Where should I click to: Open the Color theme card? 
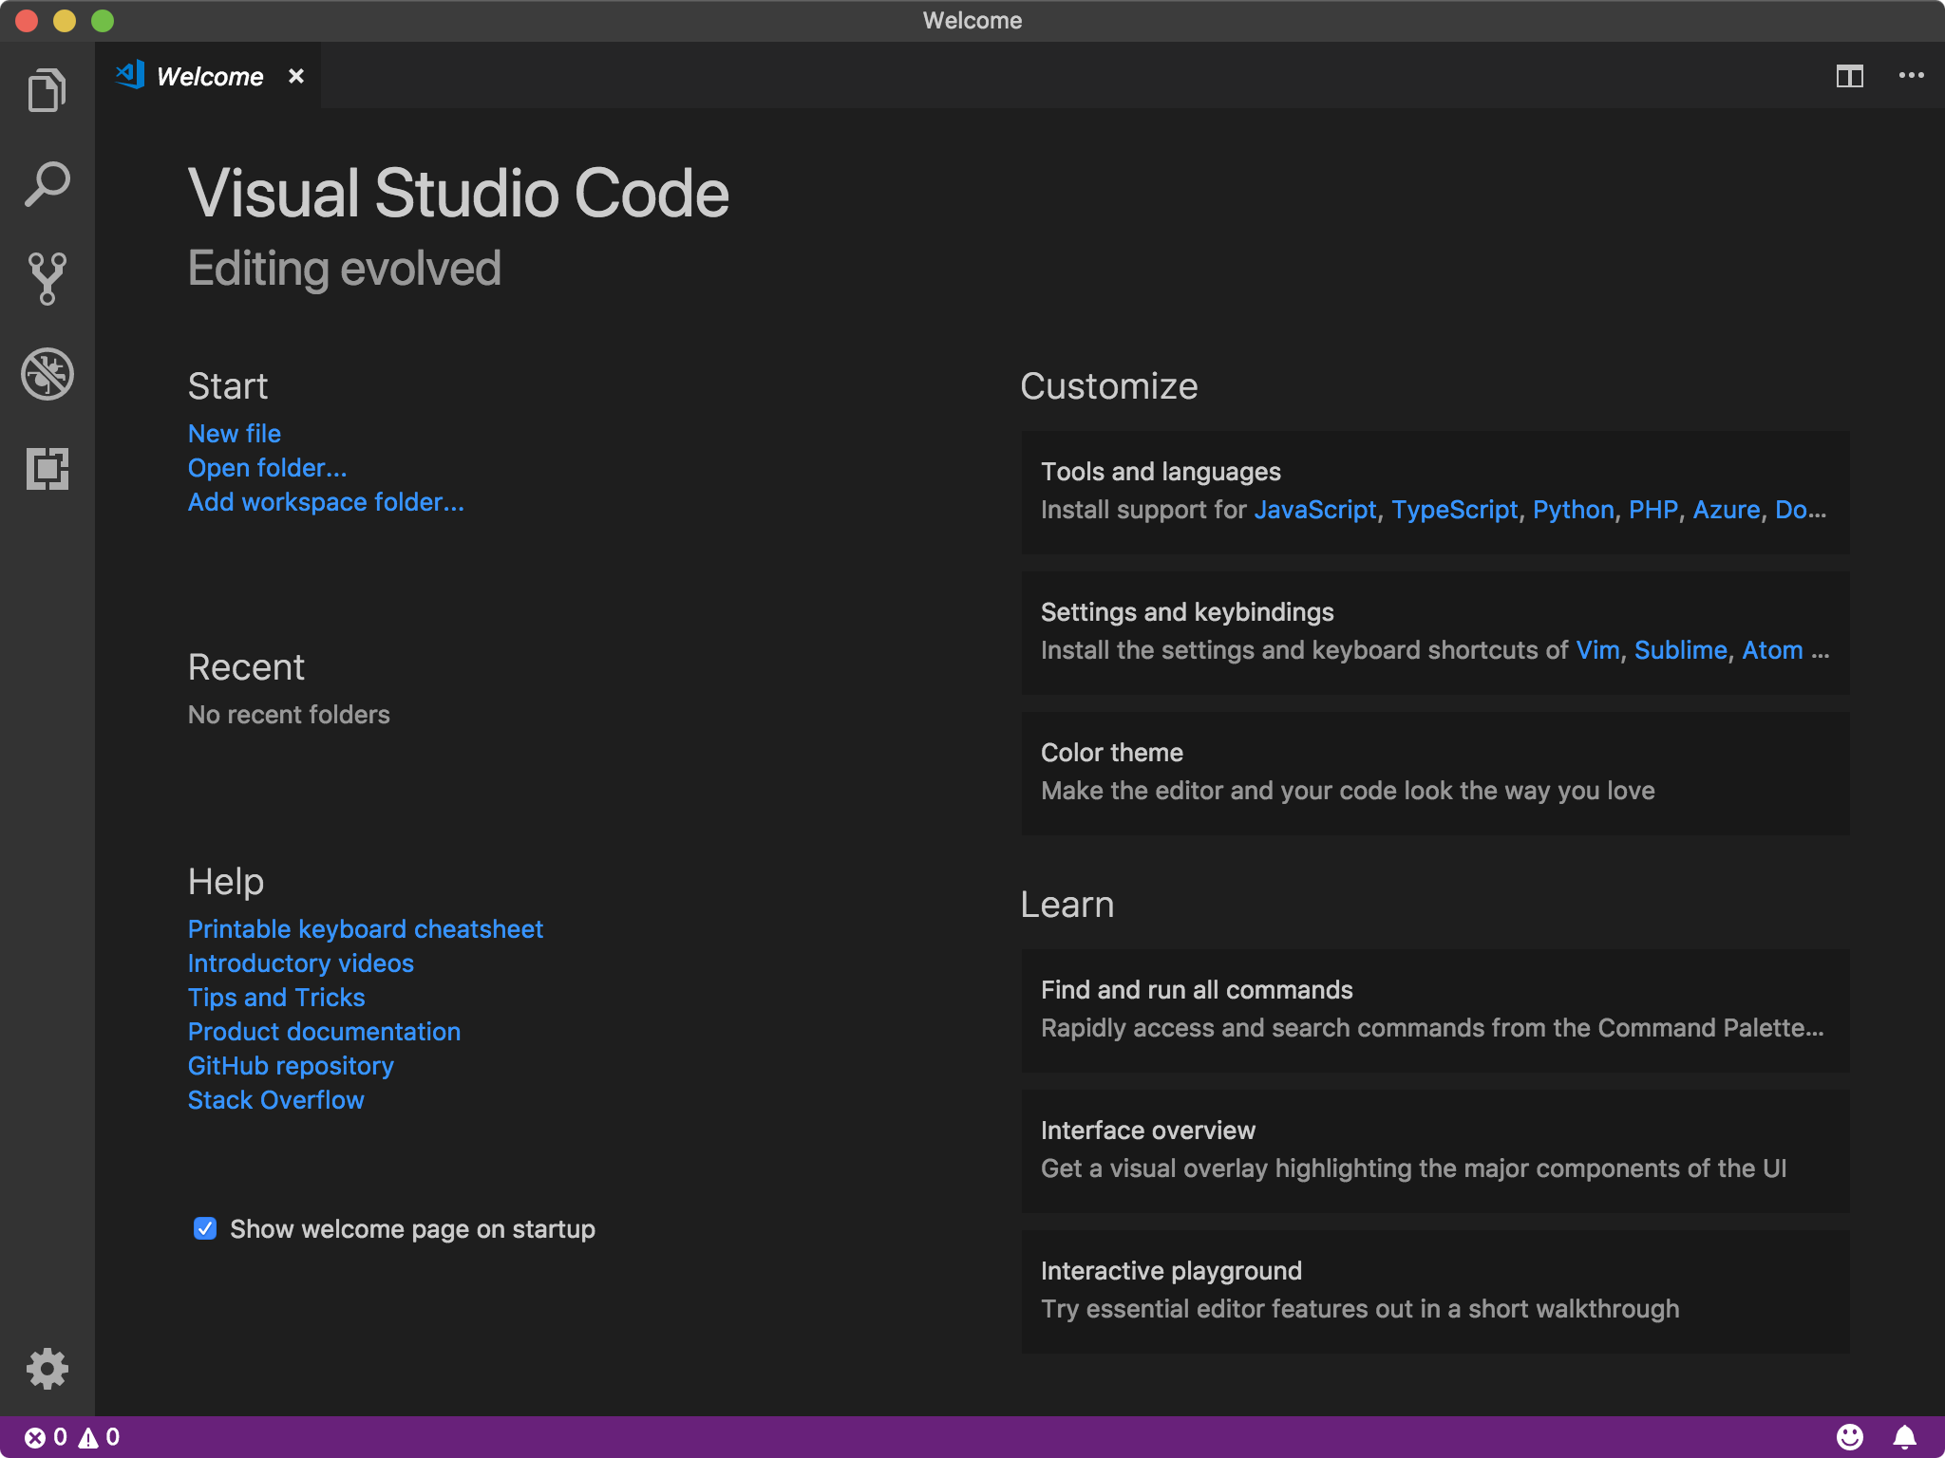tap(1435, 773)
